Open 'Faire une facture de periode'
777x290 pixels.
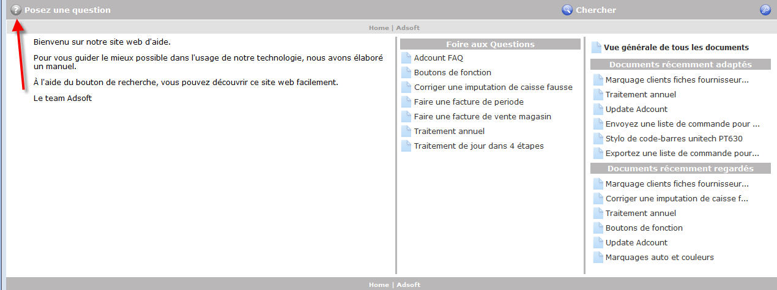pyautogui.click(x=469, y=102)
